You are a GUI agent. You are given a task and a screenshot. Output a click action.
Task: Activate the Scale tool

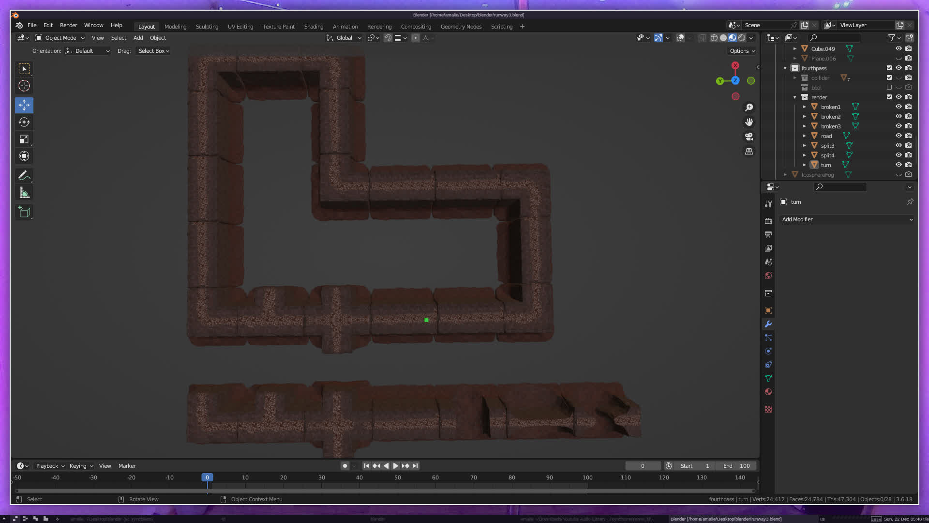pyautogui.click(x=24, y=139)
